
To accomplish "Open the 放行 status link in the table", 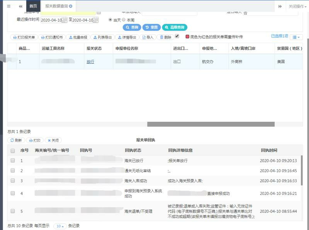I will coord(90,62).
